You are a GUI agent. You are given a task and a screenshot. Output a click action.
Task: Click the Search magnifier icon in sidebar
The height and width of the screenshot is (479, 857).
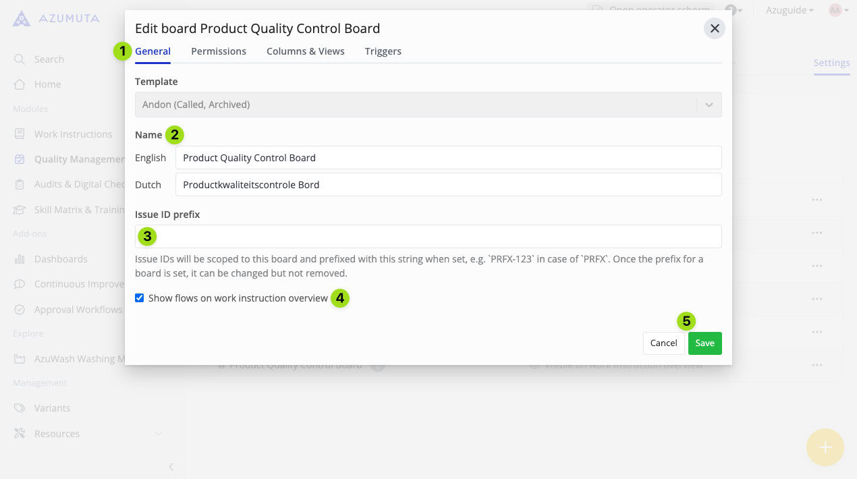coord(20,59)
